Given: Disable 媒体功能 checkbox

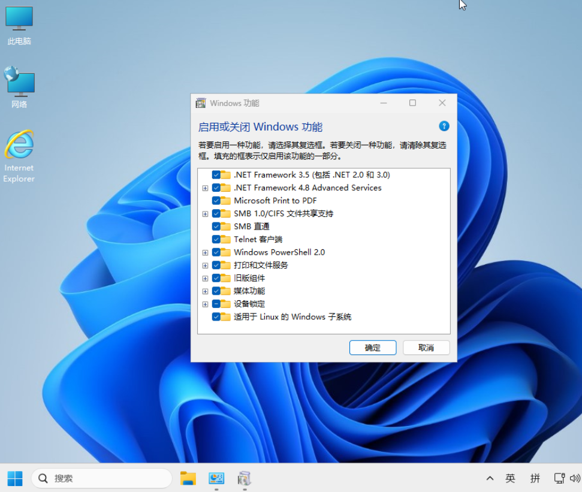Looking at the screenshot, I should (x=216, y=291).
